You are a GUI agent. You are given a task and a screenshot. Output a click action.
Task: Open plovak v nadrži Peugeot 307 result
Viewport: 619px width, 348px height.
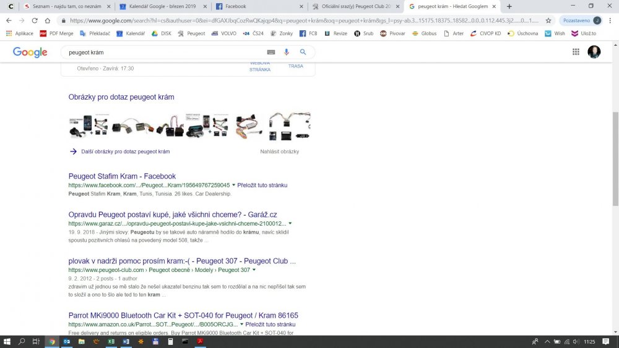[182, 261]
